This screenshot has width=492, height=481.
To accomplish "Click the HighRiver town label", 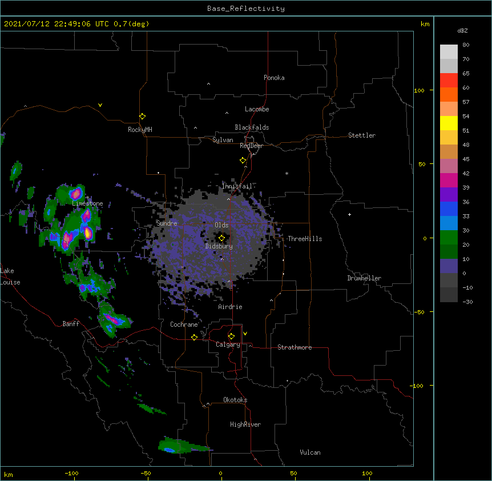I will (245, 424).
